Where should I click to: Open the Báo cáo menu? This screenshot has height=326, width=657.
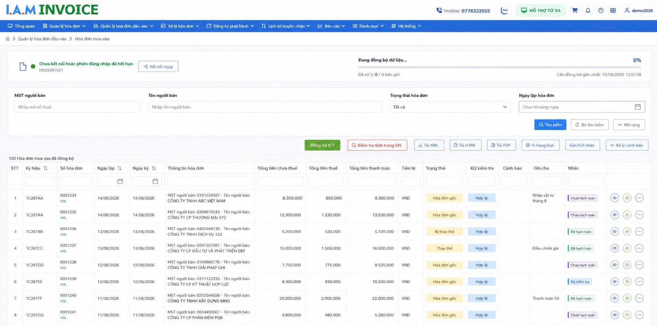(x=331, y=26)
